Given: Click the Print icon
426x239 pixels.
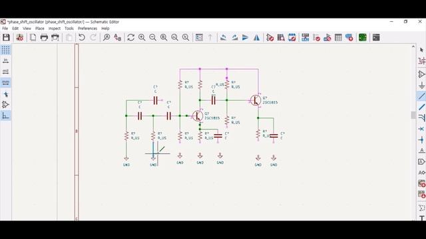Looking at the screenshot, I should tap(44, 37).
